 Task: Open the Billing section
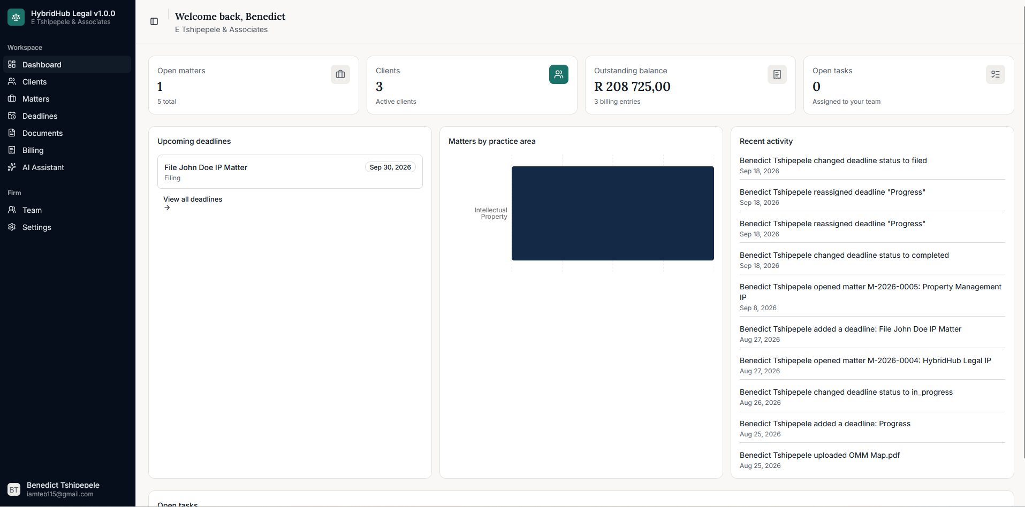[x=67, y=150]
